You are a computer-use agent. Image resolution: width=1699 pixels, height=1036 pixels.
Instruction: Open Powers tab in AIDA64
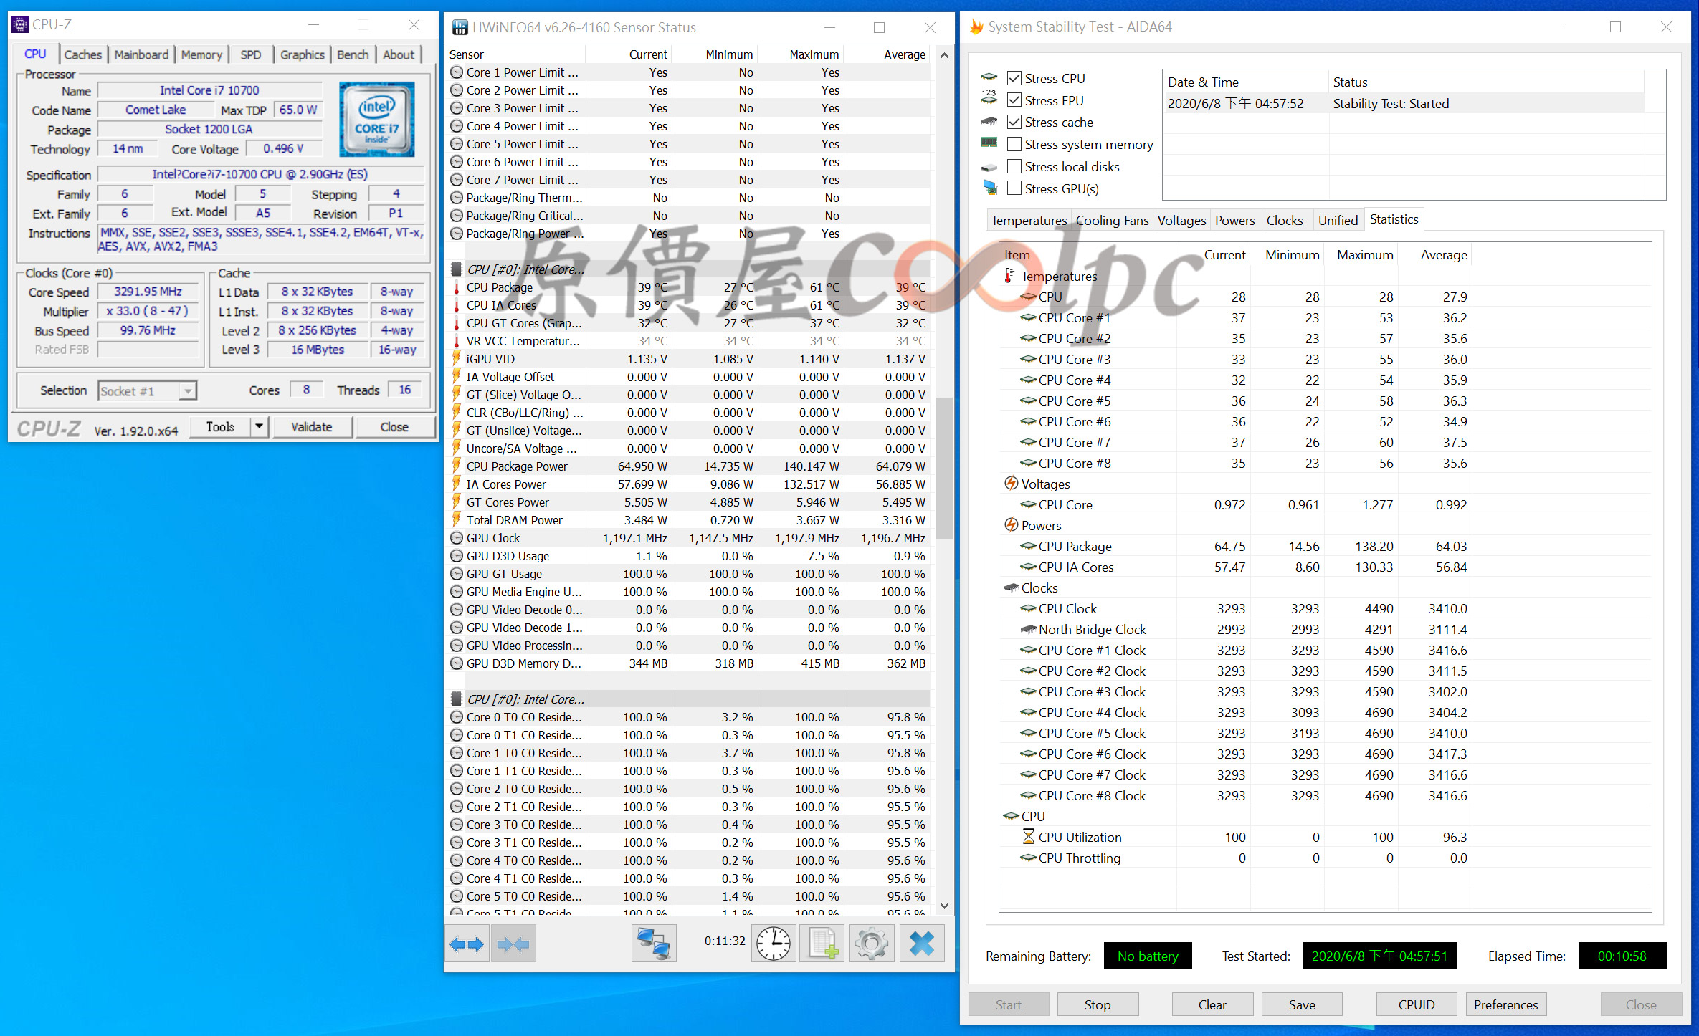[1234, 221]
